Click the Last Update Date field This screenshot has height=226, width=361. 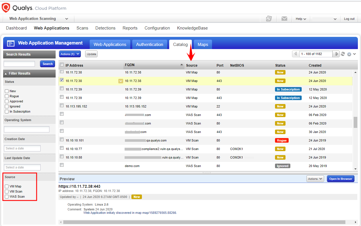22,167
